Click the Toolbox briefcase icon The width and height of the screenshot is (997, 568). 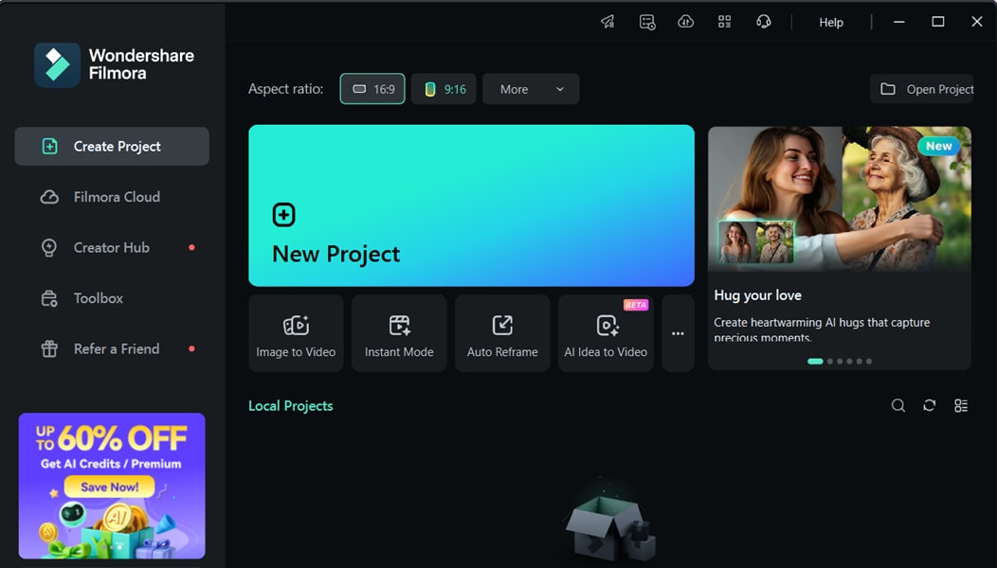point(49,298)
